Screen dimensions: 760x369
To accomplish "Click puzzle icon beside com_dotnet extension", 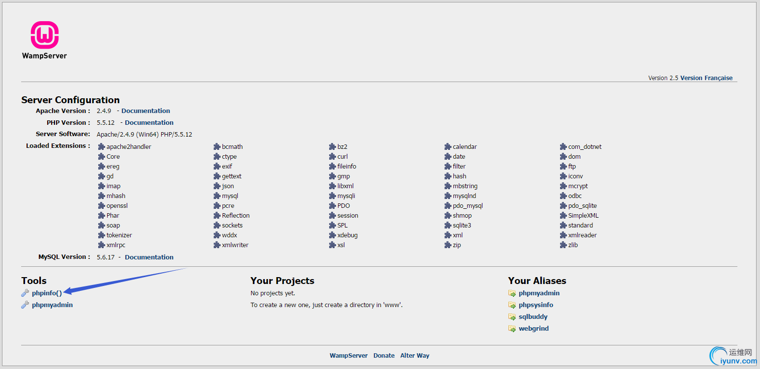I will pyautogui.click(x=563, y=147).
